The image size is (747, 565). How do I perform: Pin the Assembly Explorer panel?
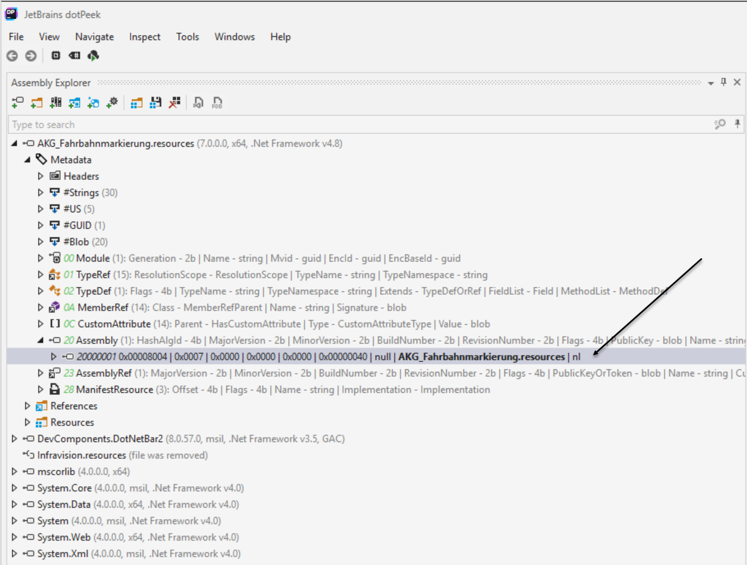tap(723, 82)
